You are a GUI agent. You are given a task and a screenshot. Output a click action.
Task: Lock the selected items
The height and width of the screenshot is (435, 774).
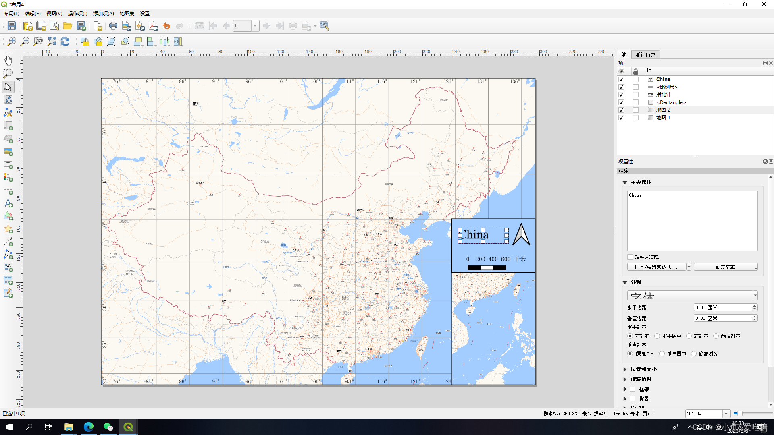point(85,41)
